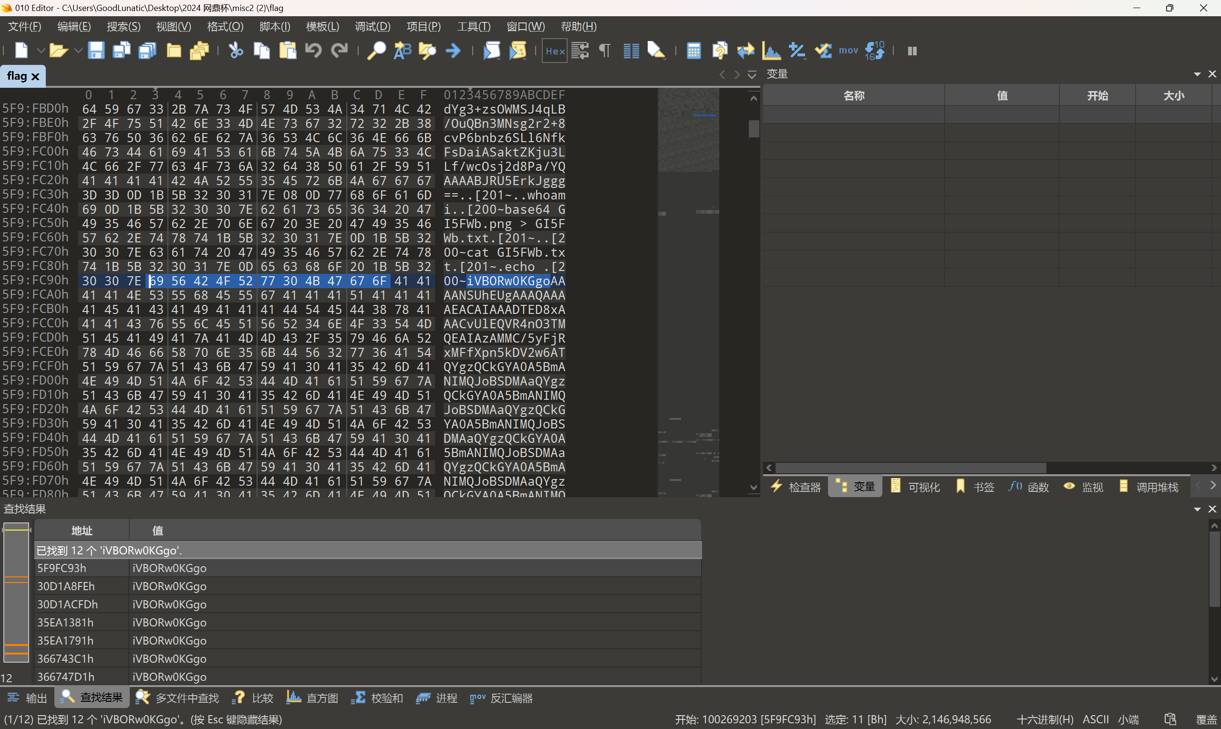Close the flag file tab
This screenshot has height=729, width=1221.
(x=35, y=77)
